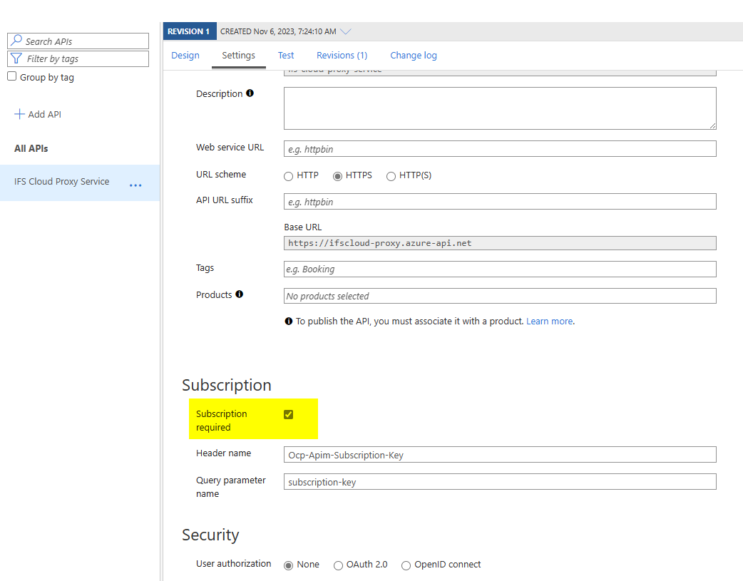
Task: Click the Web service URL input field
Action: coord(499,149)
